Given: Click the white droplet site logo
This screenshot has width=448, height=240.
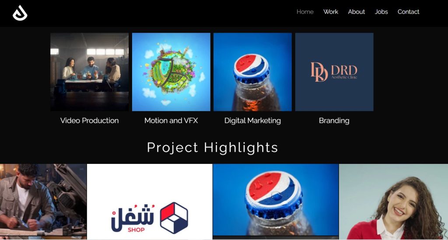Looking at the screenshot, I should 20,13.
